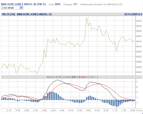Click the red EMA = 0 readout
The height and width of the screenshot is (114, 143).
click(x=86, y=77)
